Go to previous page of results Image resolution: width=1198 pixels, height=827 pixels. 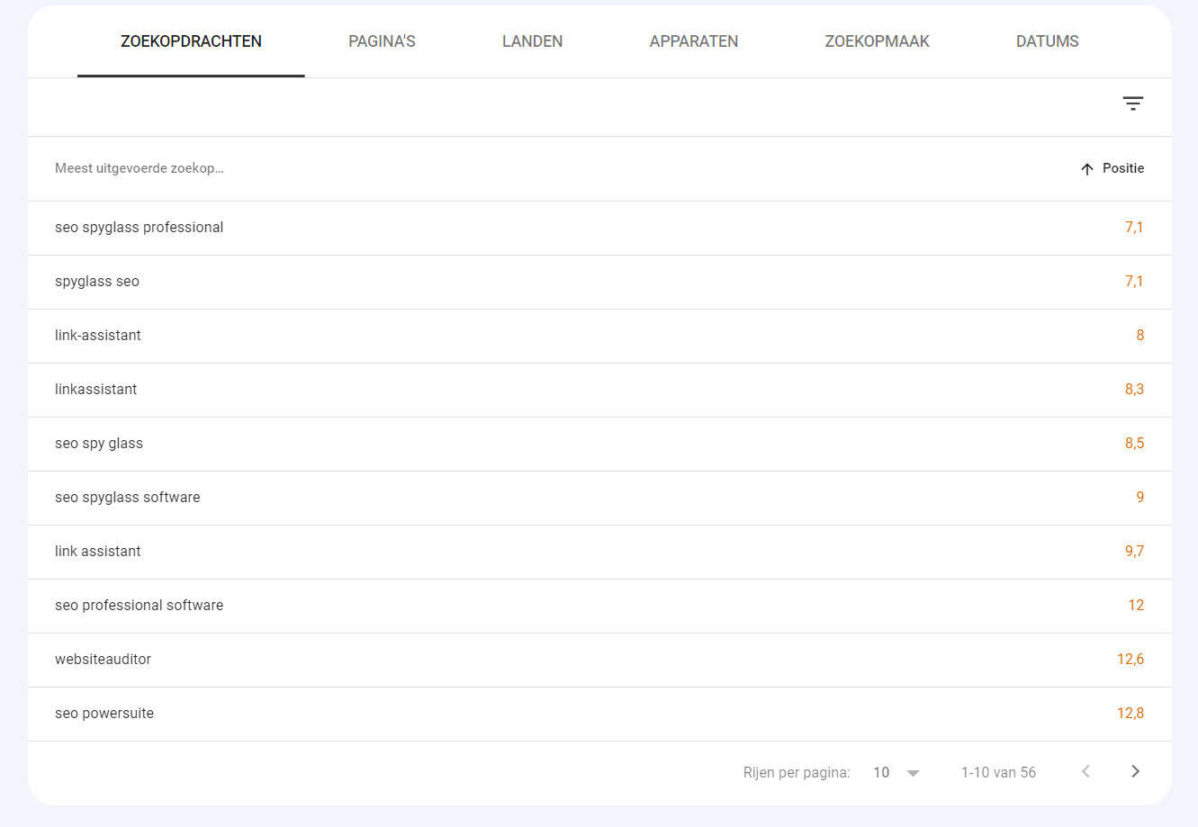[x=1086, y=771]
